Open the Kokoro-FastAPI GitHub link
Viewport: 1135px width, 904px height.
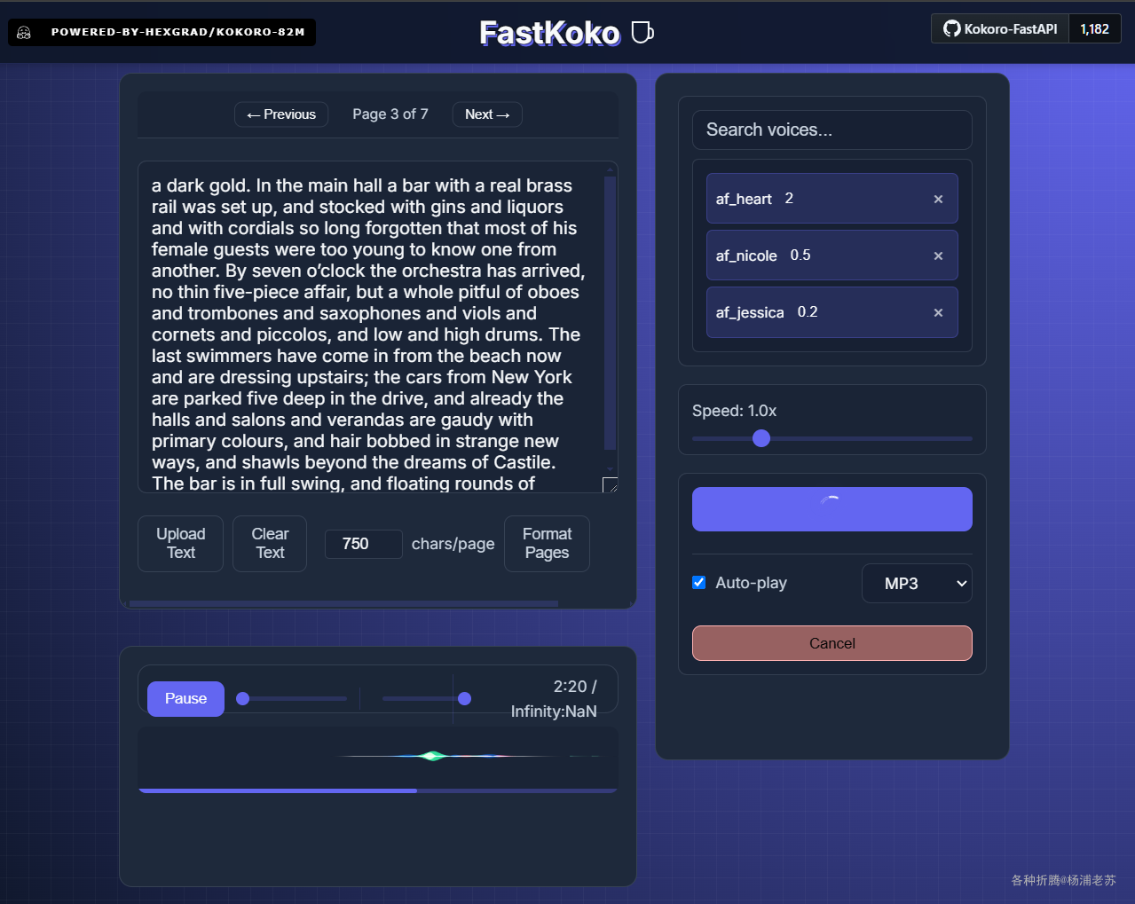(1000, 28)
